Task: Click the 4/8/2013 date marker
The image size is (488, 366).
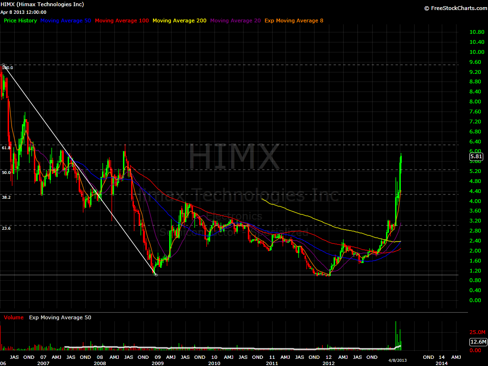Action: [x=397, y=360]
